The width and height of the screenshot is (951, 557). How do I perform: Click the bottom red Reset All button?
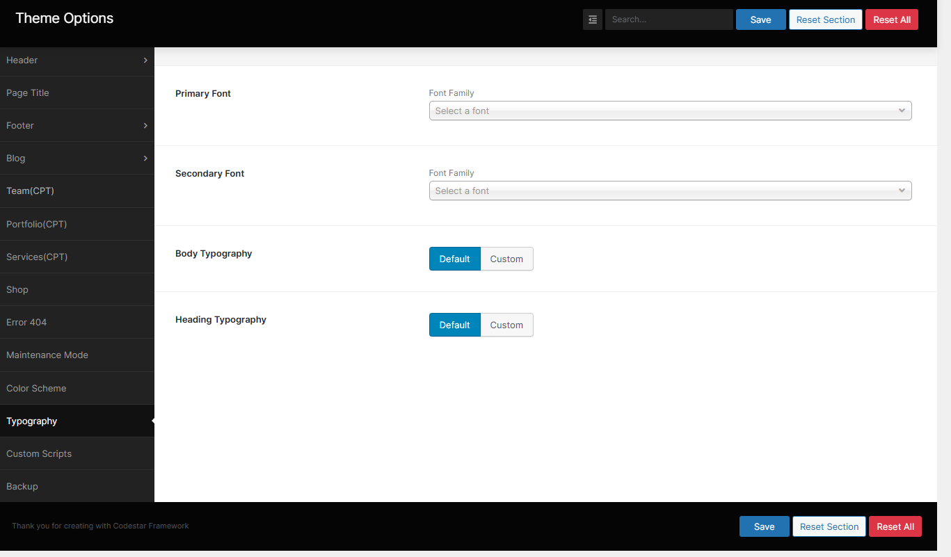click(x=895, y=526)
